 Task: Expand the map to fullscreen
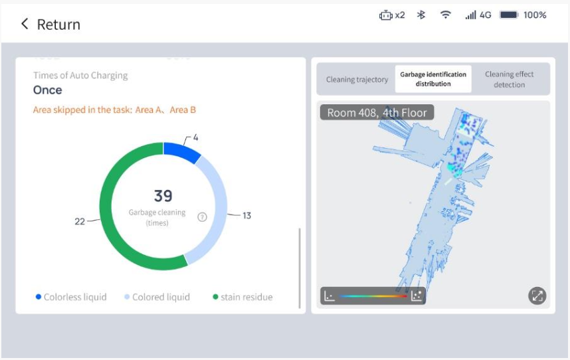click(x=537, y=296)
